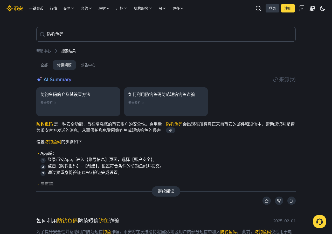This screenshot has height=234, width=332.
Task: Click 继续阅读 to expand the summary
Action: point(166,191)
